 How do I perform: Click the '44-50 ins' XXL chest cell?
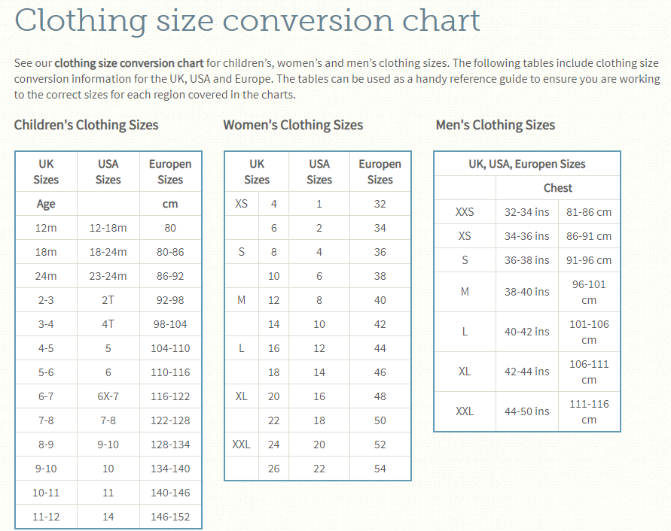pos(527,411)
